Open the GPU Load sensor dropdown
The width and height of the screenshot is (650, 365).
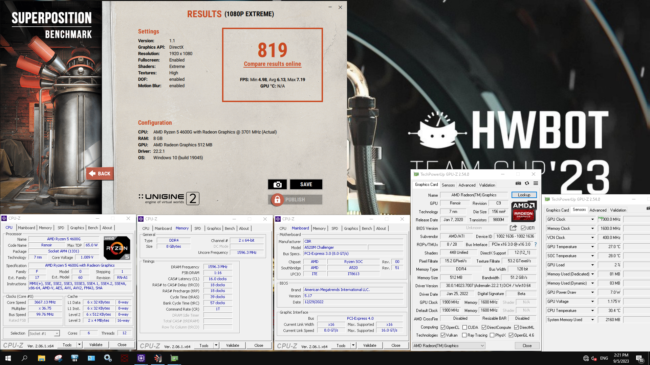pyautogui.click(x=592, y=265)
